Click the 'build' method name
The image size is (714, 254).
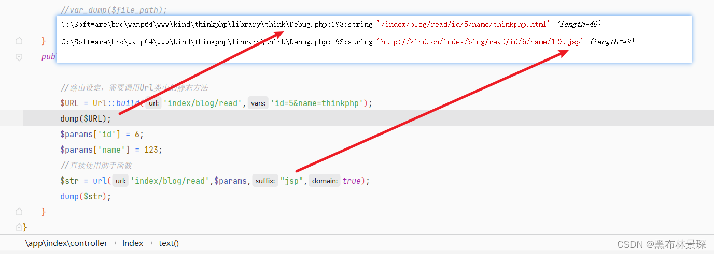tap(128, 103)
